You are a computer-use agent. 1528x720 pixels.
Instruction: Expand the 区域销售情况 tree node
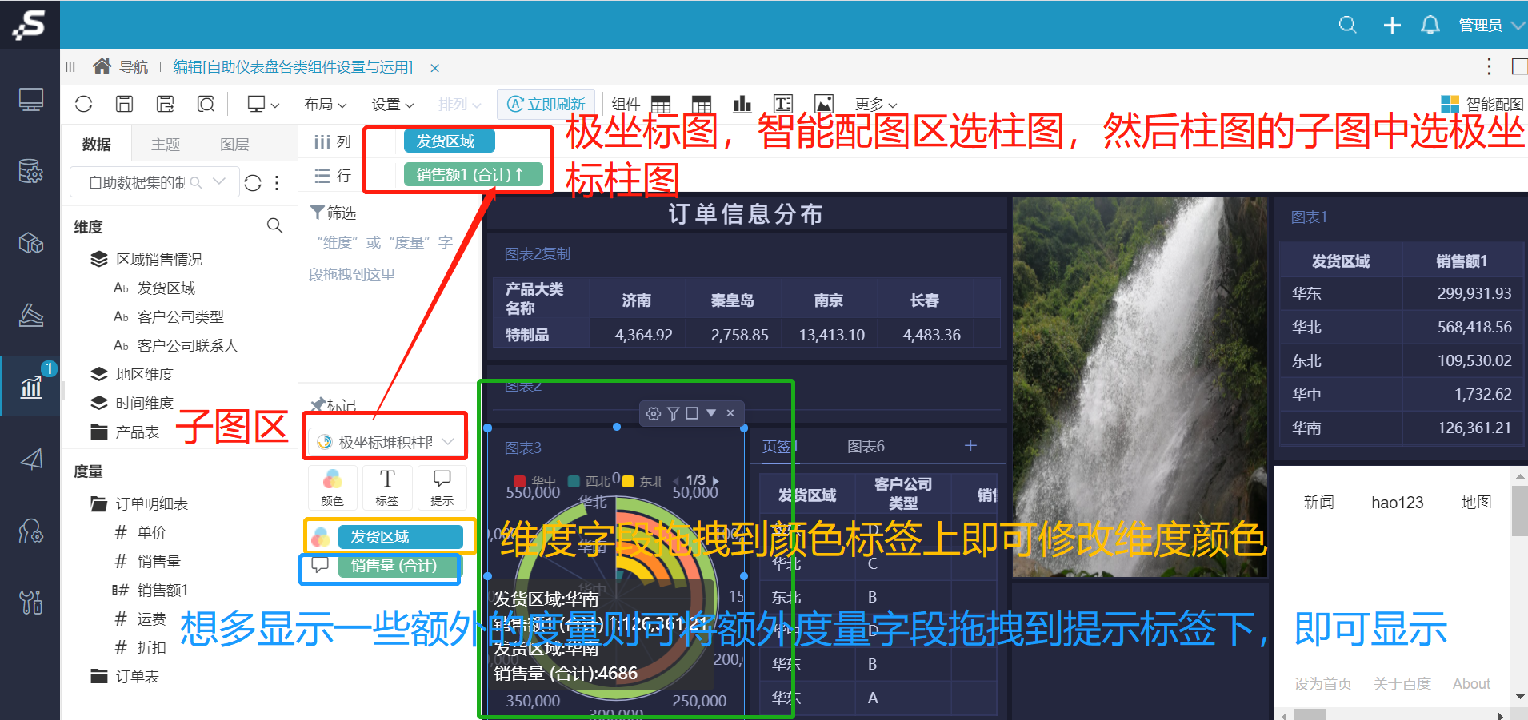click(146, 259)
